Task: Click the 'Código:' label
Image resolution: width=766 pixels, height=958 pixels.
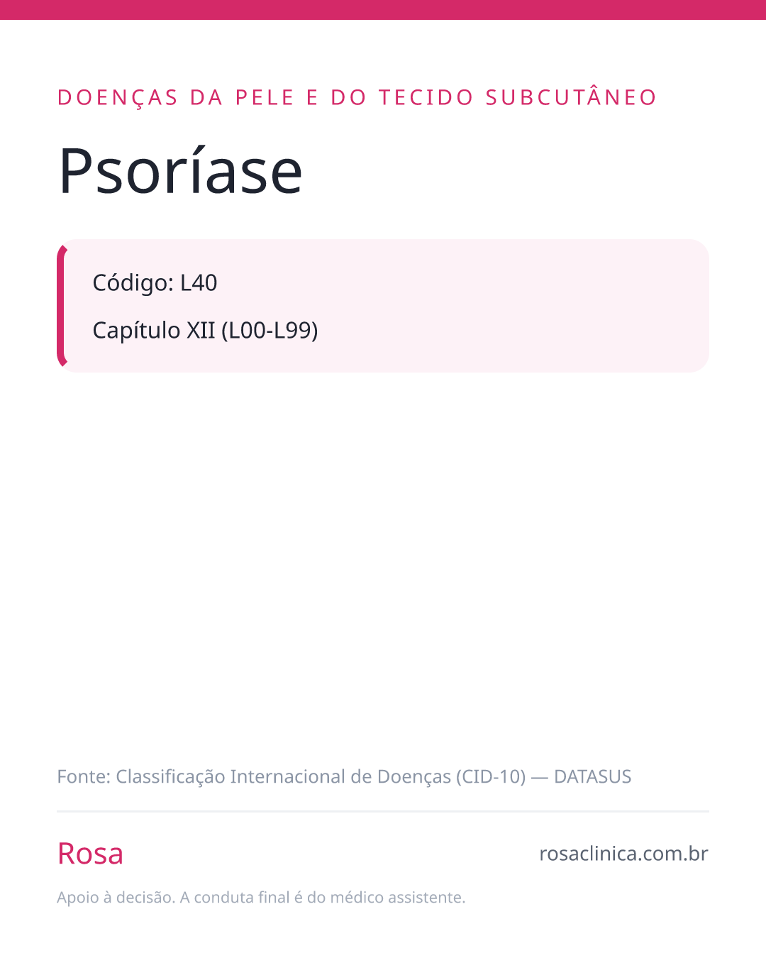Action: (133, 283)
